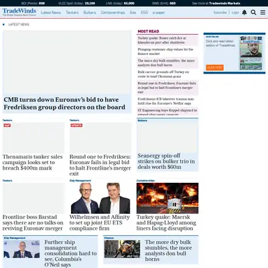Read CMB turns down Euronav's bid headline
Image resolution: width=268 pixels, height=268 pixels.
tap(64, 103)
